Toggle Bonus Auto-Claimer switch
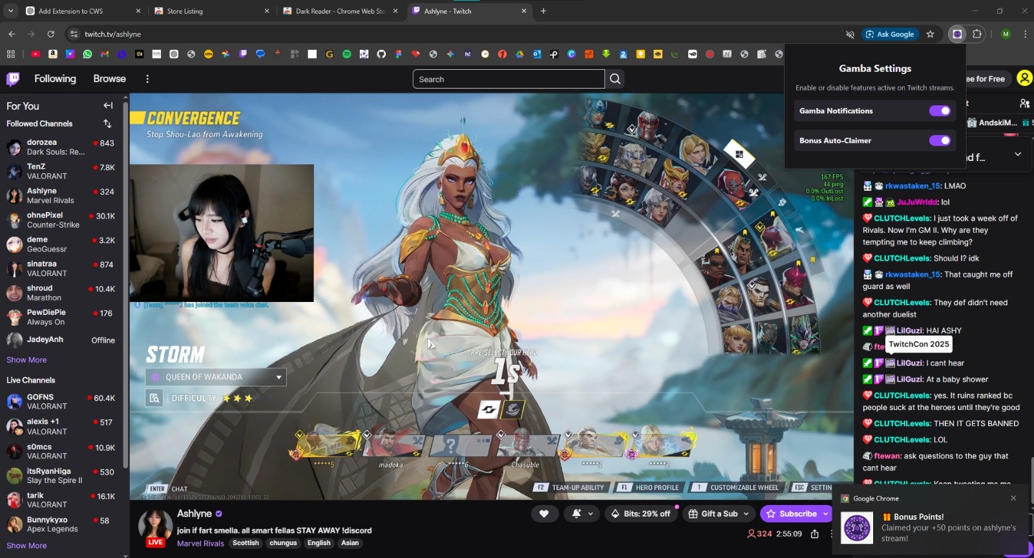The height and width of the screenshot is (558, 1034). pyautogui.click(x=940, y=140)
